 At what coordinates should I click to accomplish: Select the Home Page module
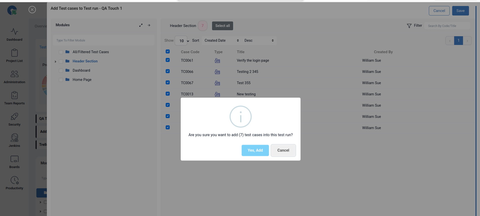point(82,80)
